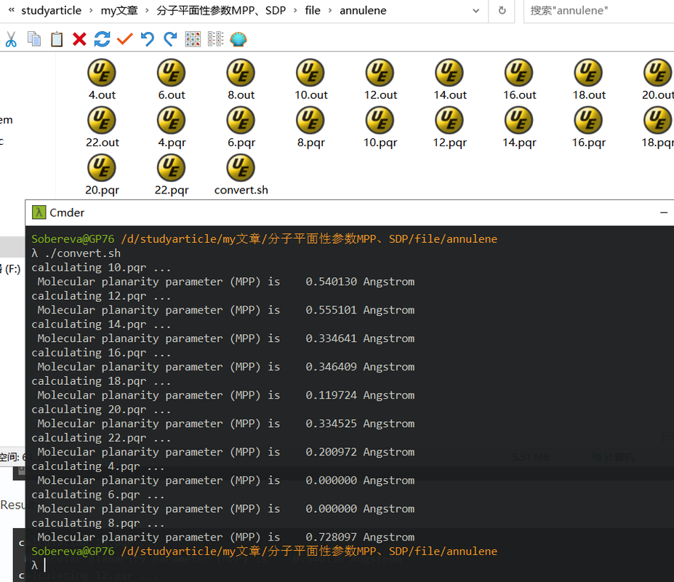Switch to list details view icon
This screenshot has width=674, height=582.
(x=216, y=39)
